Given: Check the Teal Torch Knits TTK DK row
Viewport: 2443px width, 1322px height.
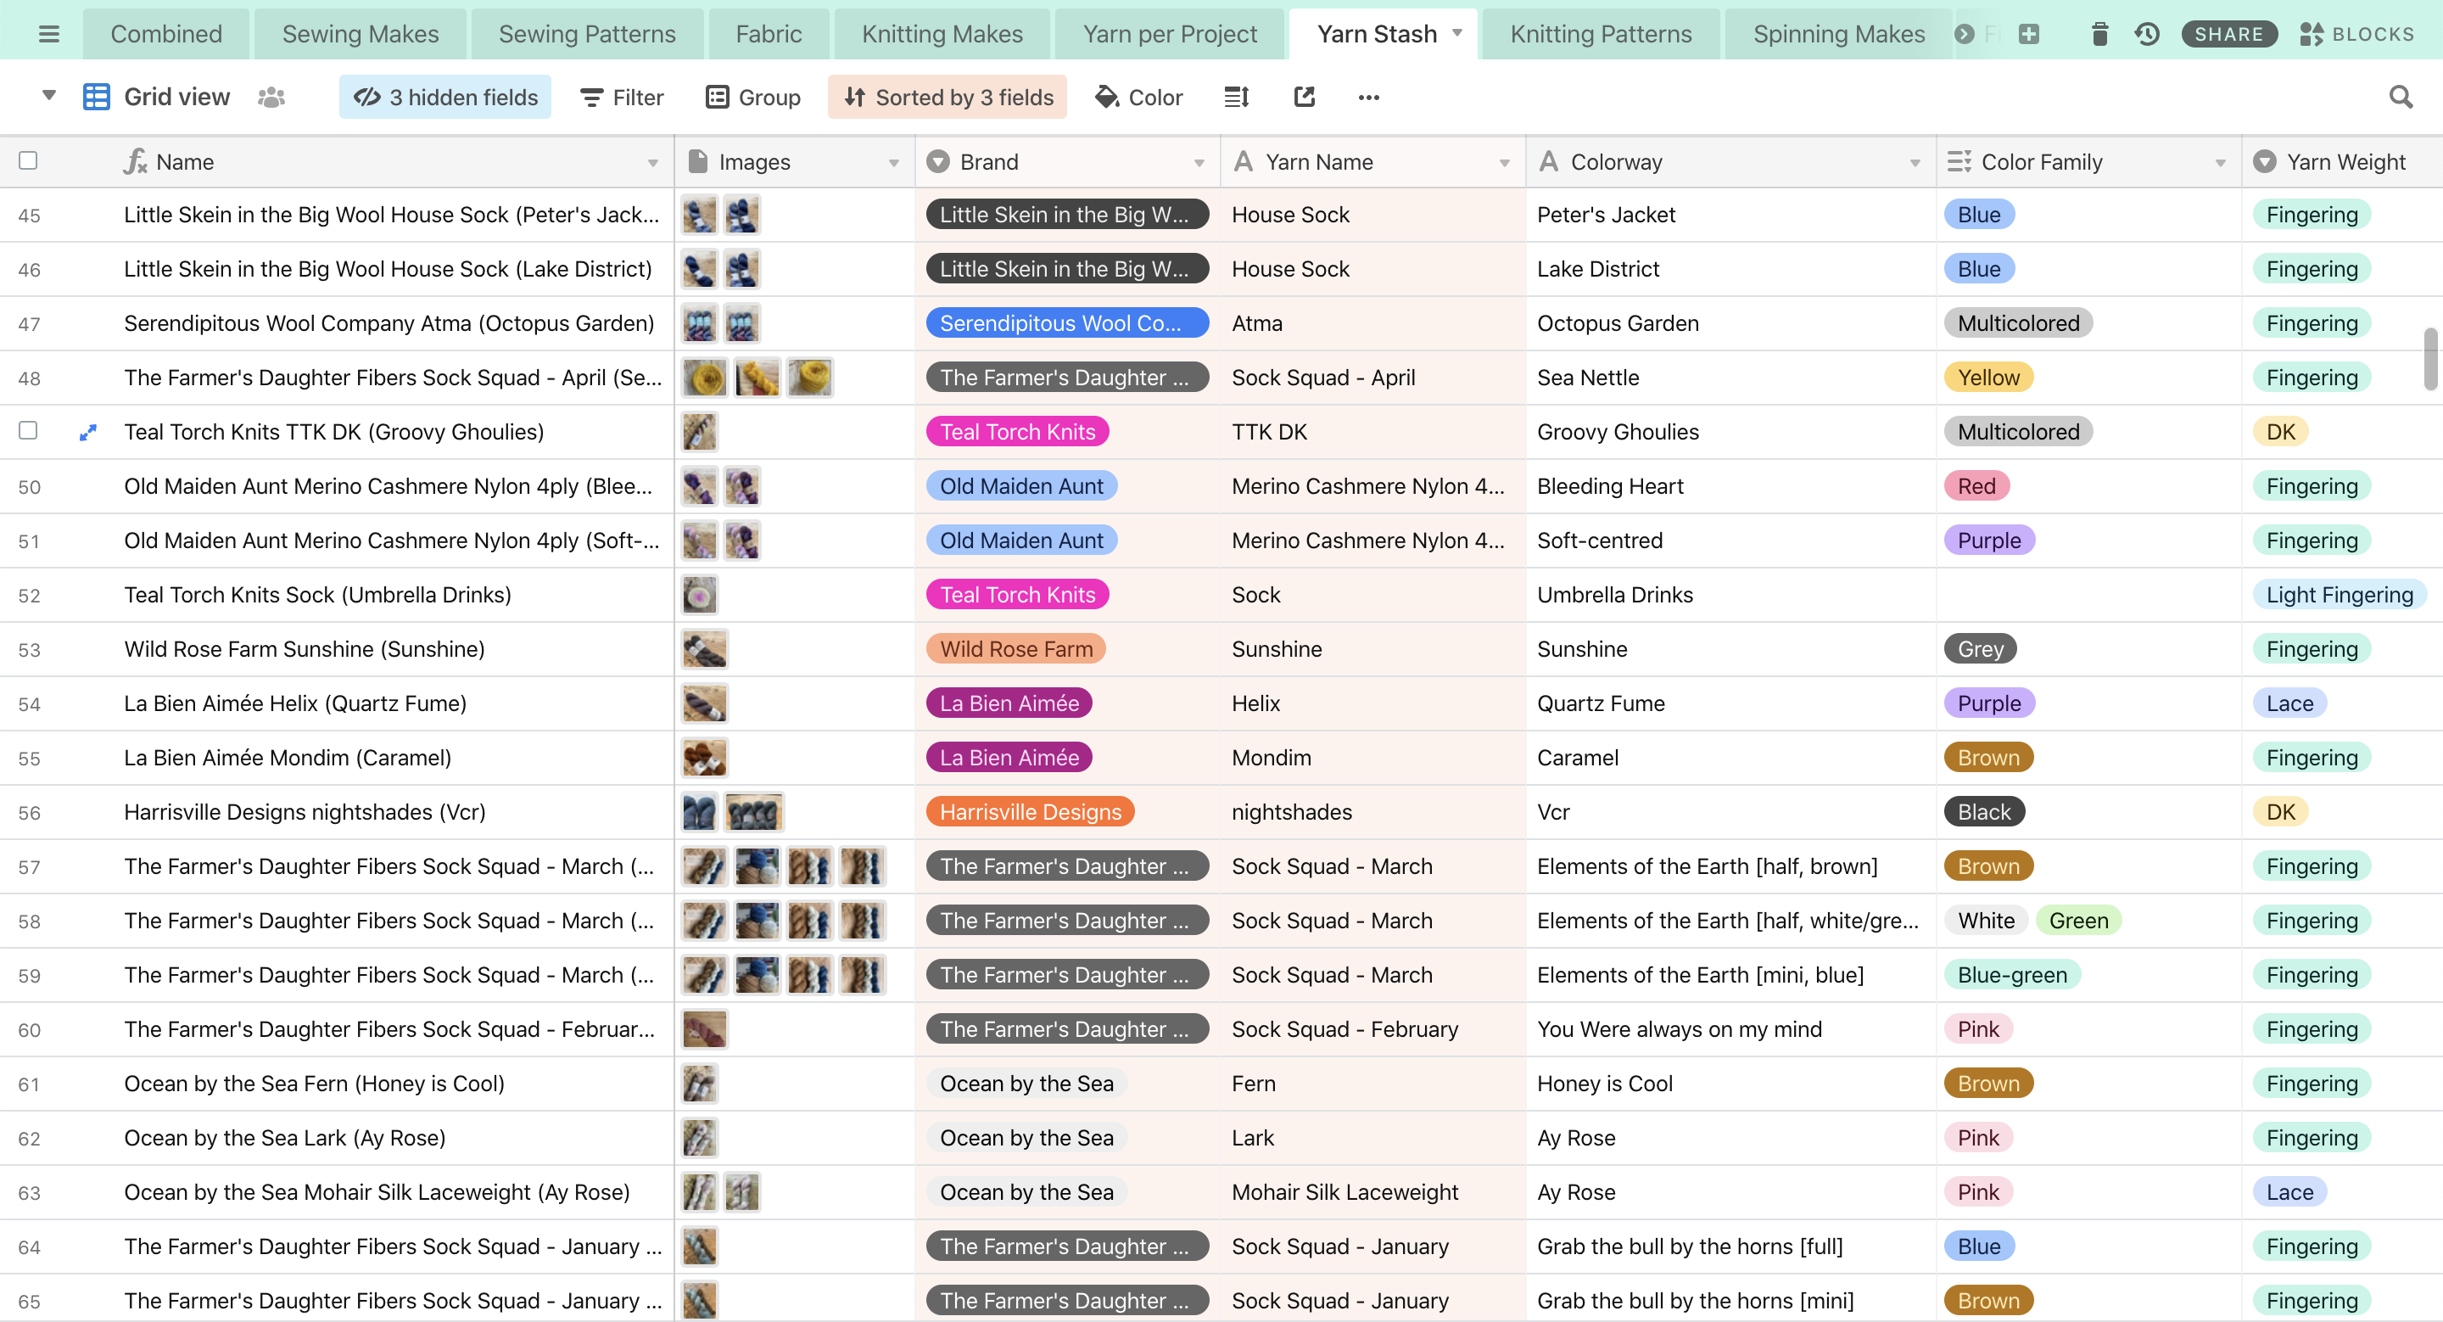Looking at the screenshot, I should coord(29,430).
